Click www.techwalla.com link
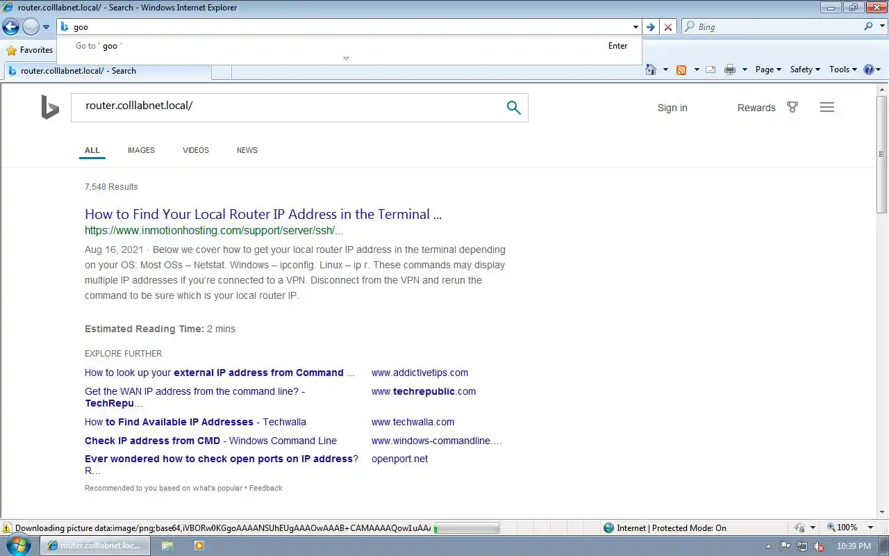 point(413,422)
